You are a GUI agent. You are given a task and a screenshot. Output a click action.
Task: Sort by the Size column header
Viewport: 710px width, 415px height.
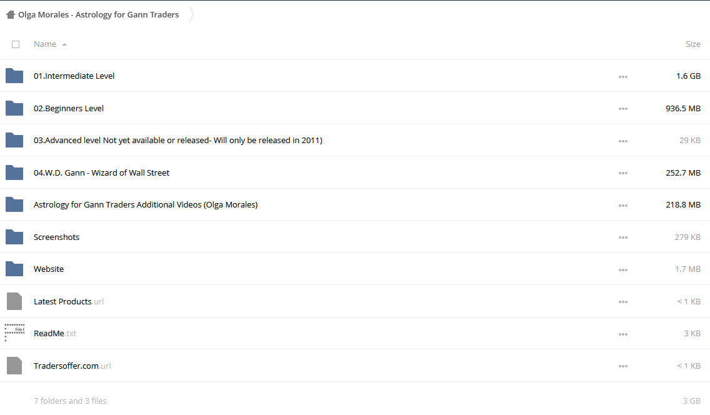[692, 44]
